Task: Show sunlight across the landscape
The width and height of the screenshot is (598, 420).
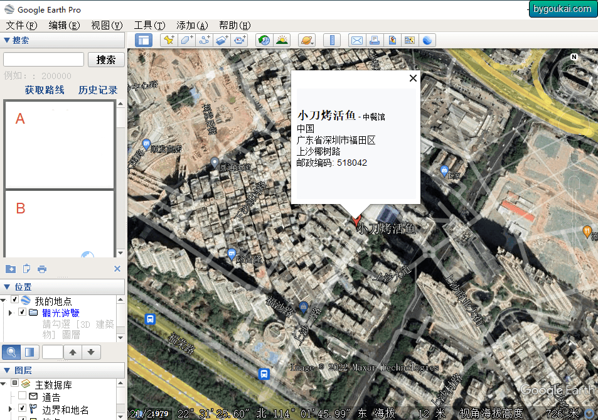Action: click(x=282, y=40)
